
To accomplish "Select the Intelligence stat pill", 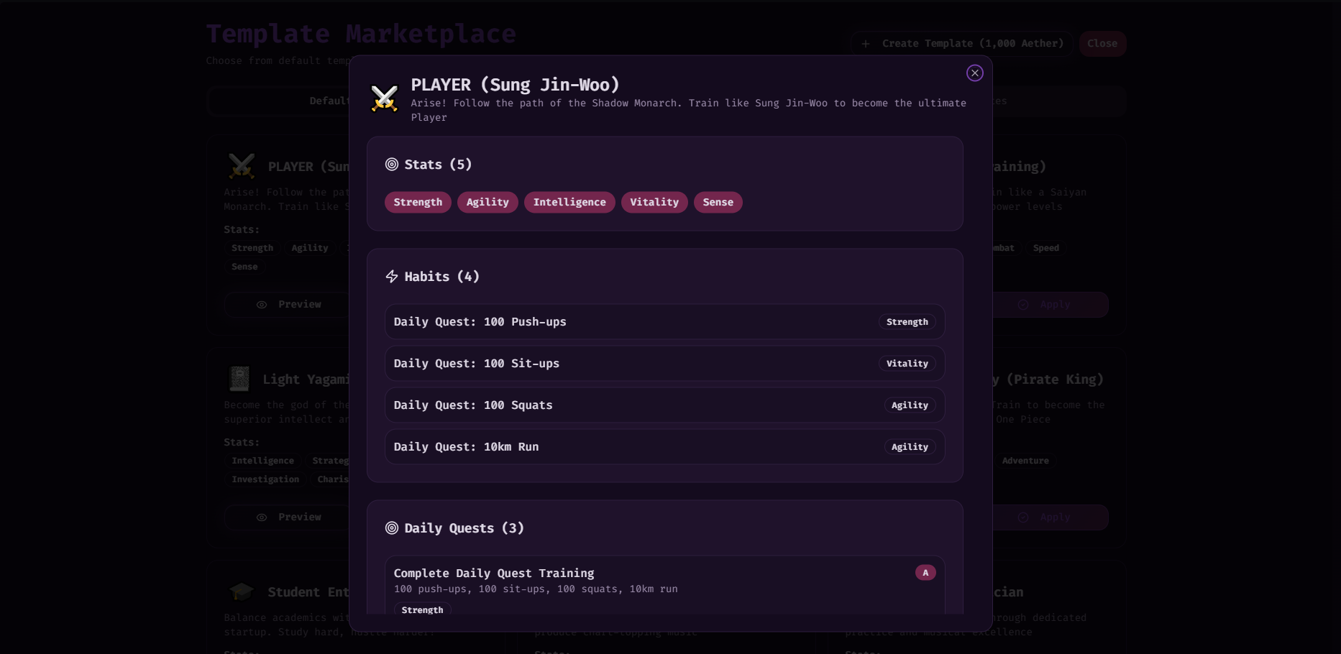I will point(569,202).
